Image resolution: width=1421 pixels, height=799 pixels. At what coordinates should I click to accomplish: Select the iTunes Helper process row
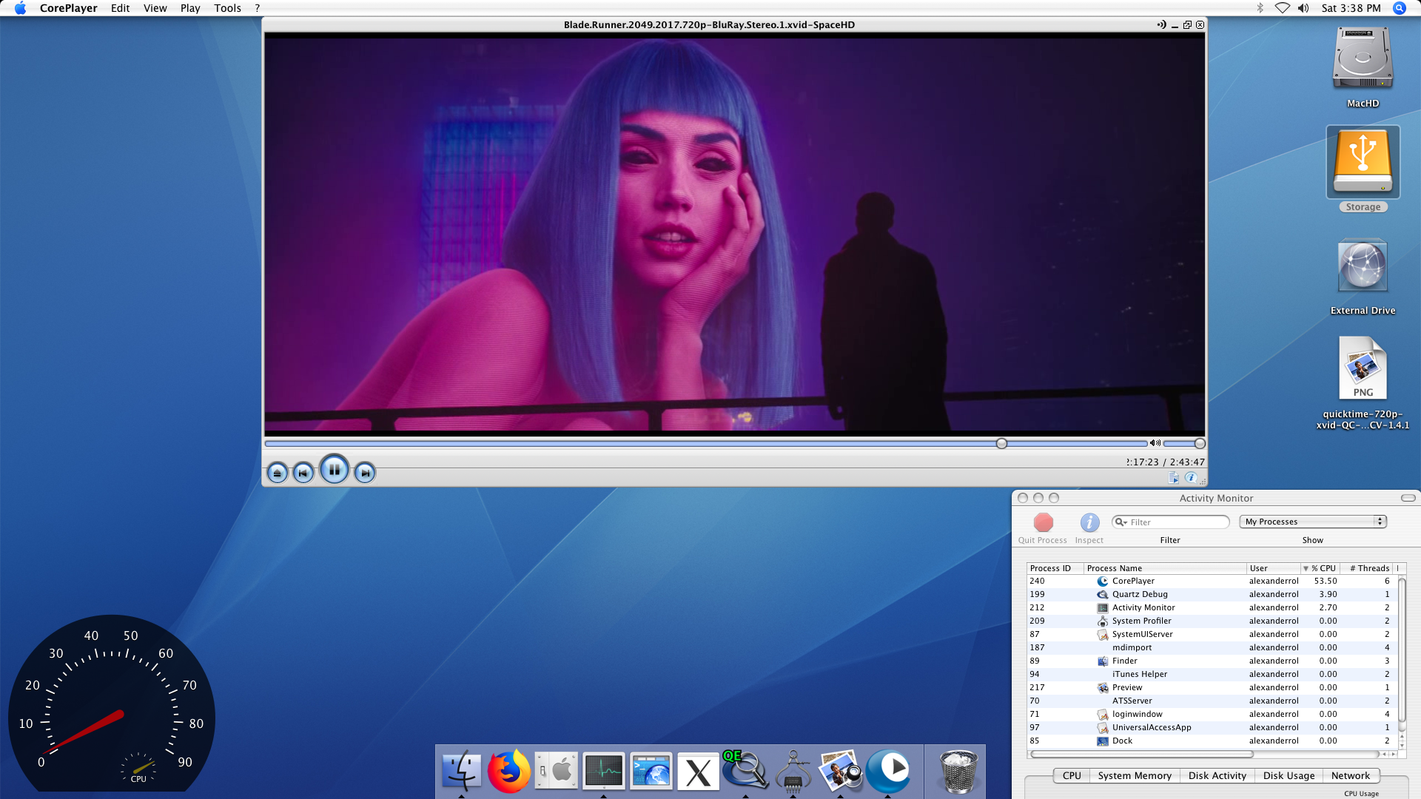(1212, 674)
